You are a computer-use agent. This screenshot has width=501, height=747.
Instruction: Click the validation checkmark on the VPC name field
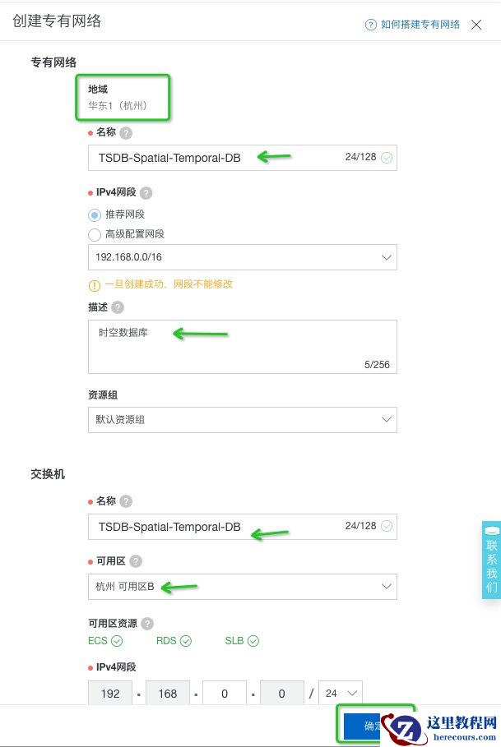click(384, 157)
